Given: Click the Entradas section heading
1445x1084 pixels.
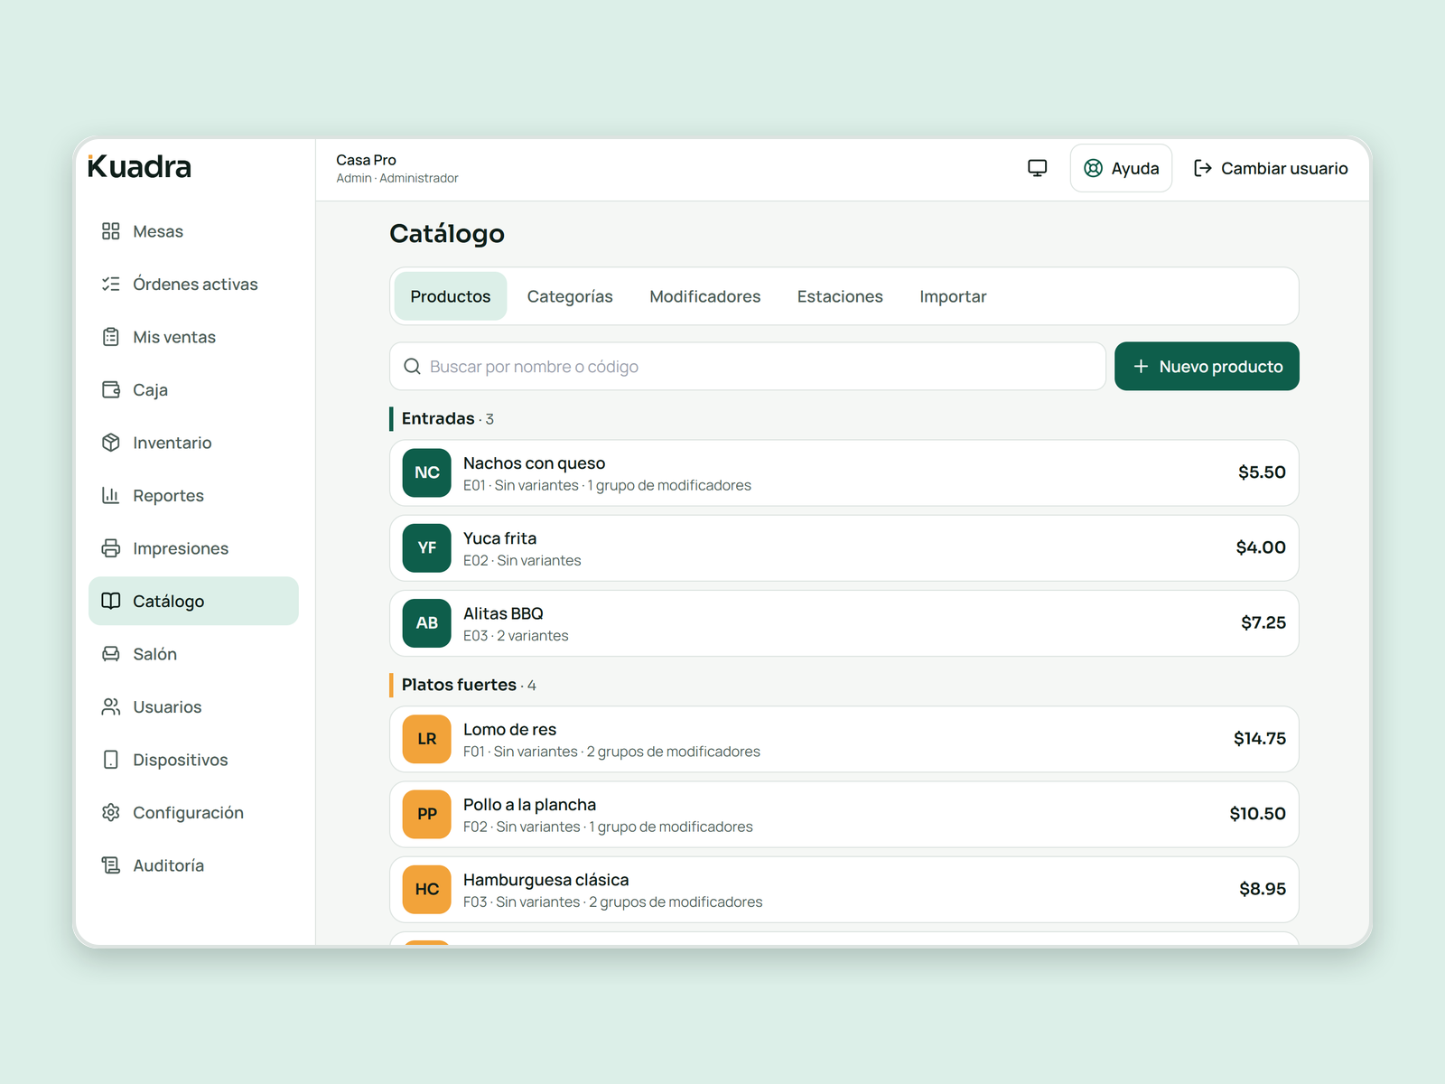Looking at the screenshot, I should [438, 418].
